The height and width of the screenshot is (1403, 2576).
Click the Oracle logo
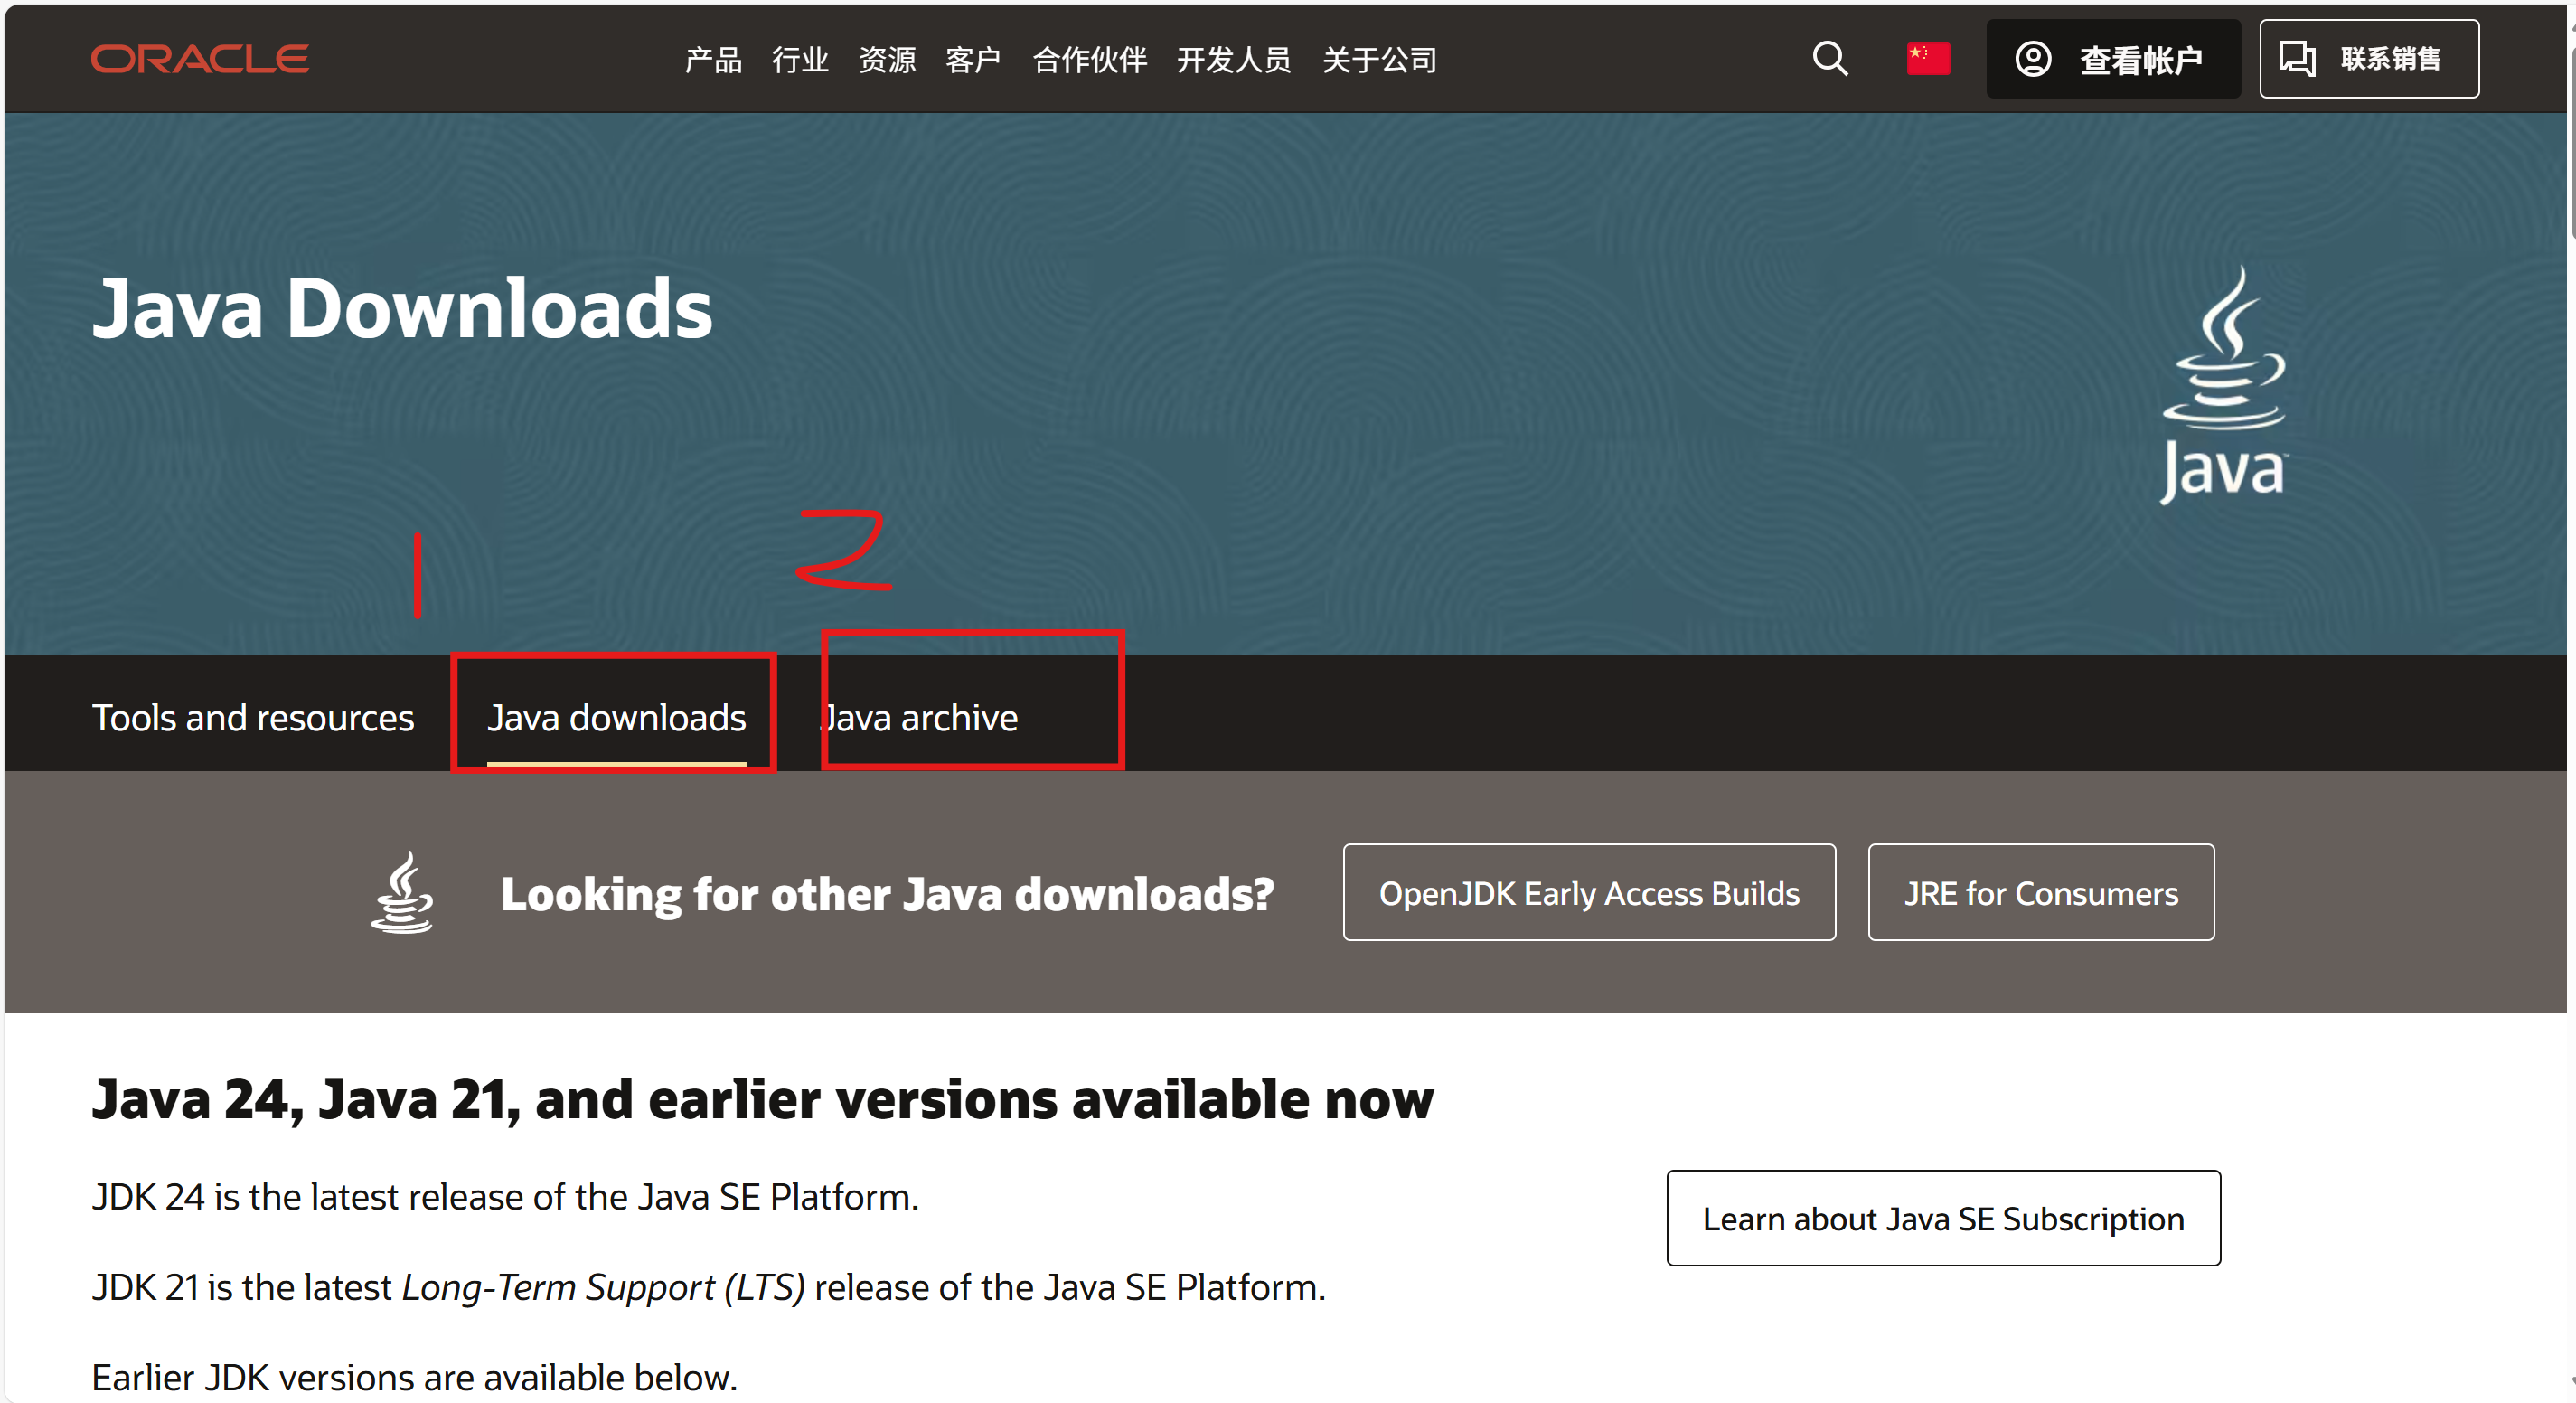199,59
